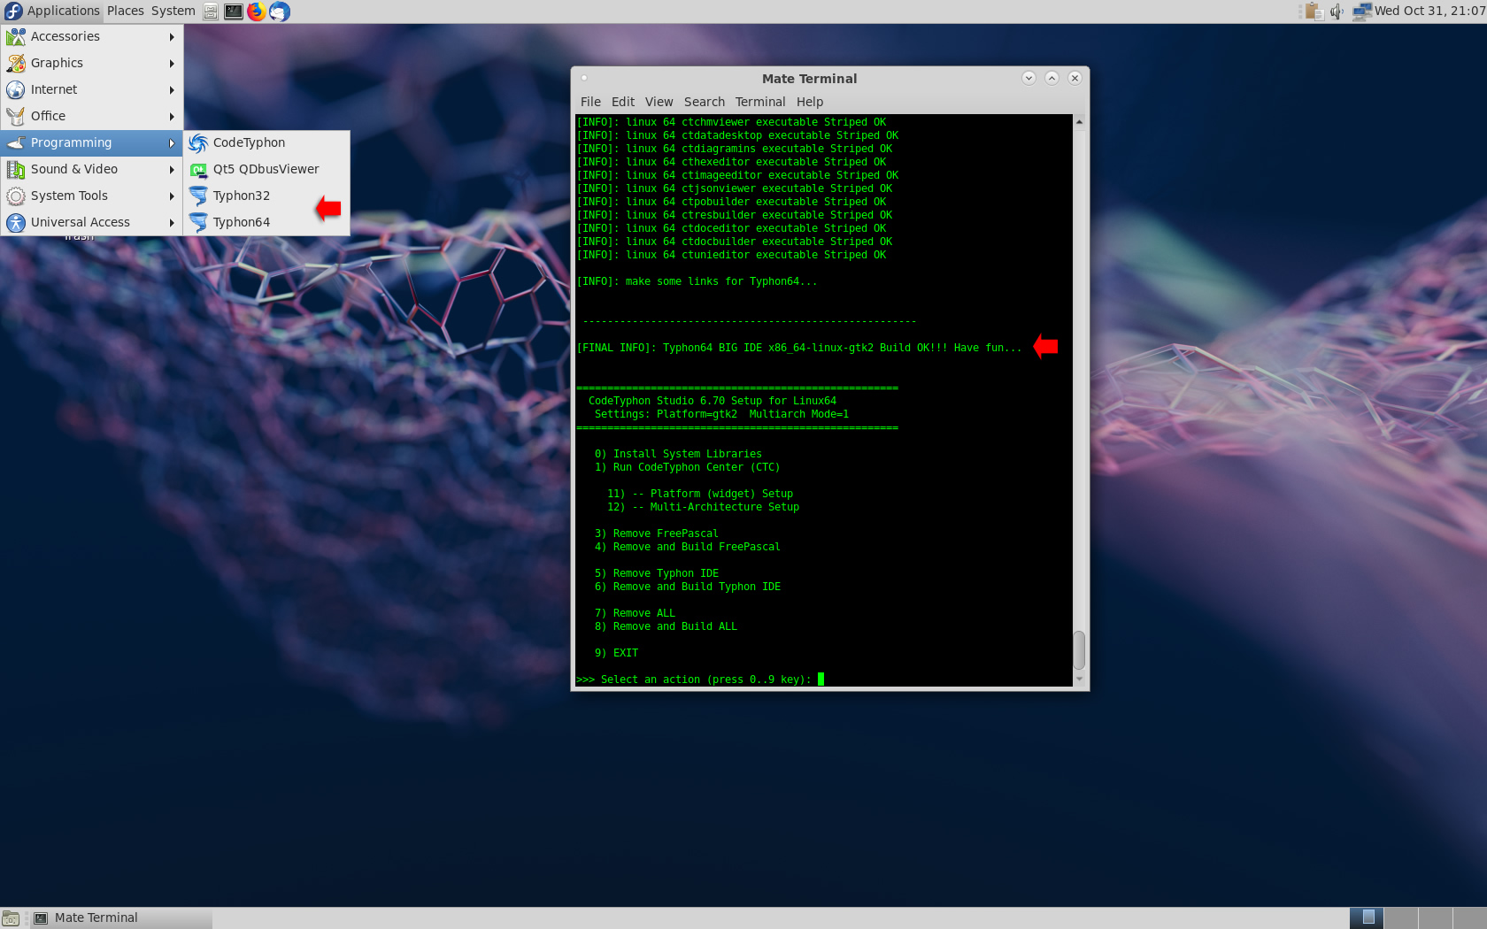Click the terminal scrollbar down arrow
Viewport: 1487px width, 929px height.
click(x=1079, y=679)
